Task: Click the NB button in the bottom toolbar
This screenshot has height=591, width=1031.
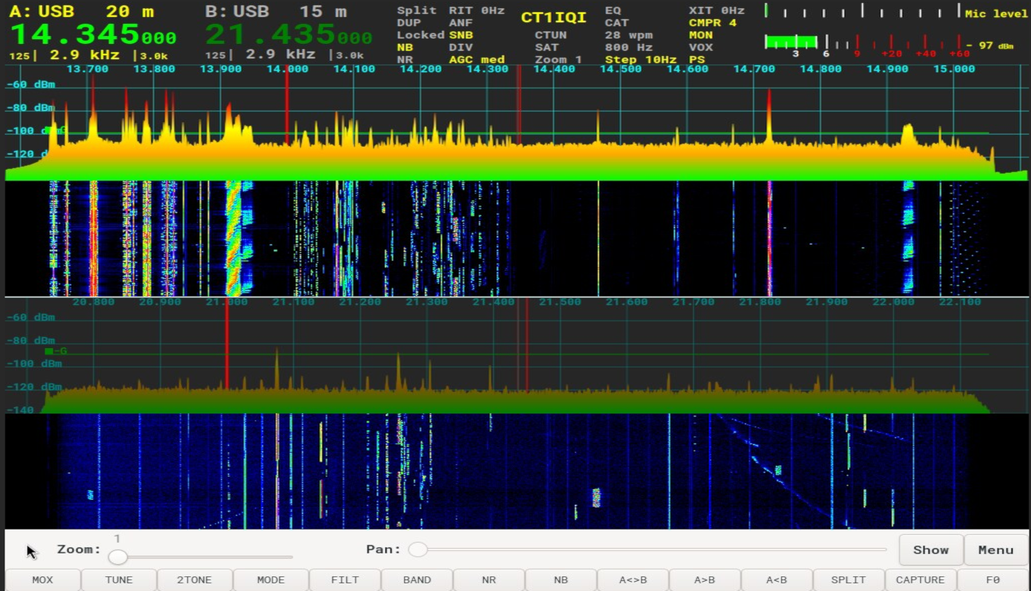Action: (x=561, y=579)
